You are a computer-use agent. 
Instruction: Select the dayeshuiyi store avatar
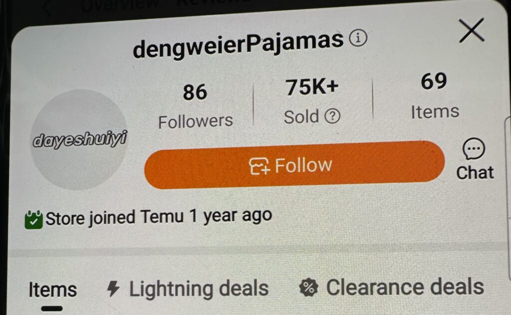click(x=79, y=140)
